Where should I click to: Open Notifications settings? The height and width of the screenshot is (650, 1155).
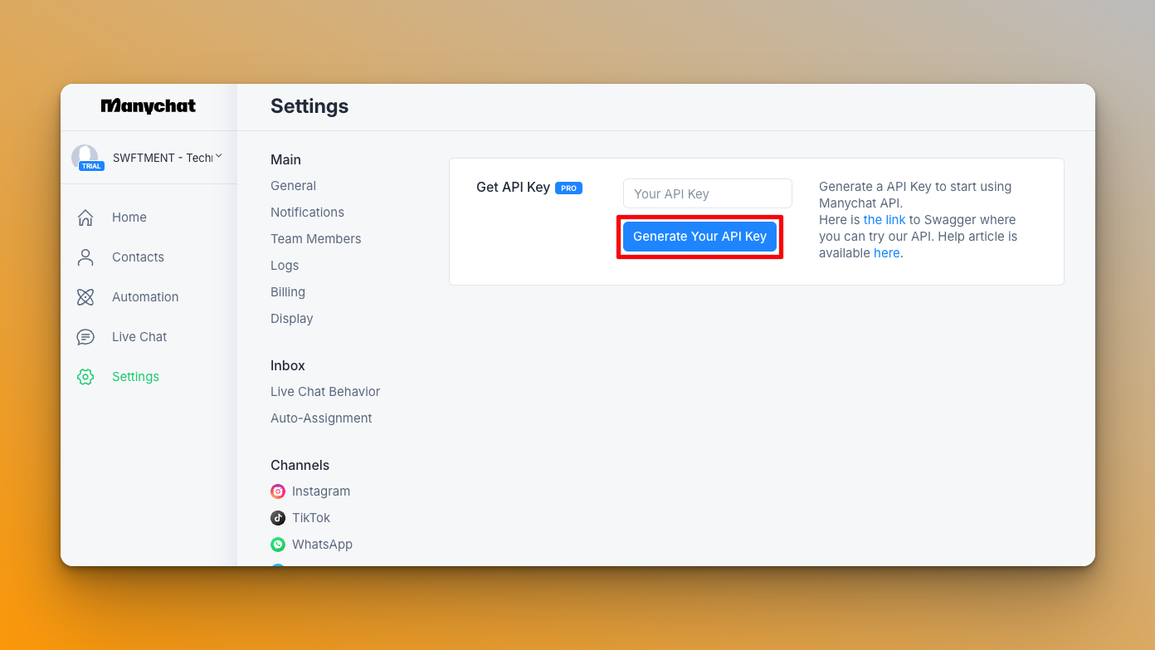(x=307, y=213)
